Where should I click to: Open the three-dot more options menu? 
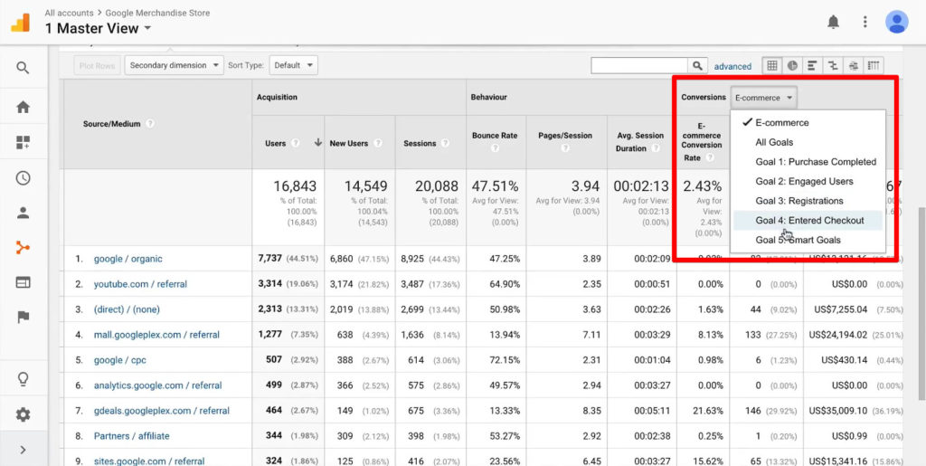(x=865, y=23)
